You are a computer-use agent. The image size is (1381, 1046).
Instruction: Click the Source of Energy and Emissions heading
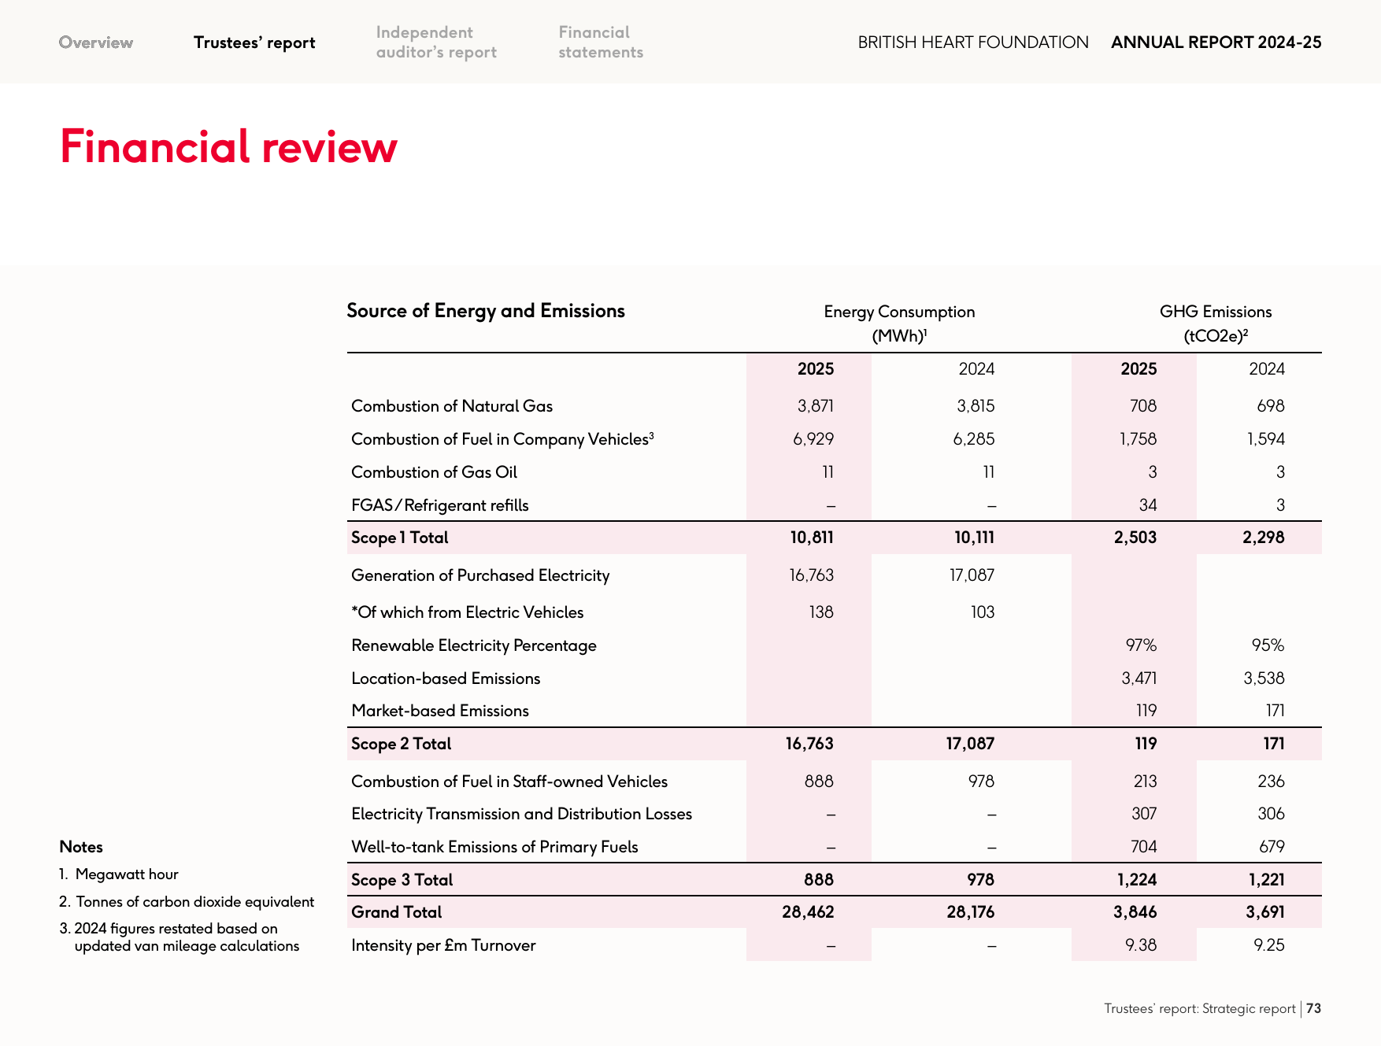(486, 311)
